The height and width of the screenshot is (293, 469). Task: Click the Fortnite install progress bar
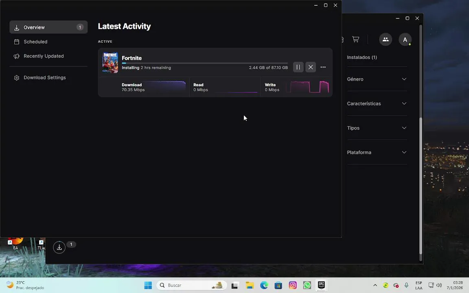pyautogui.click(x=205, y=63)
